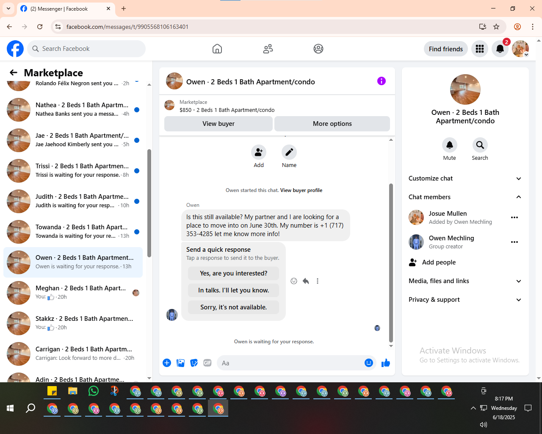Search in conversation using magnifier icon
Screen dimensions: 542x434
click(480, 145)
